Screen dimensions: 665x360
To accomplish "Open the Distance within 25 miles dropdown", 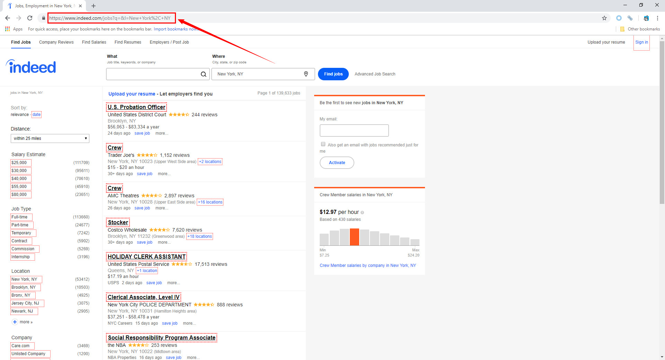I will click(x=50, y=138).
